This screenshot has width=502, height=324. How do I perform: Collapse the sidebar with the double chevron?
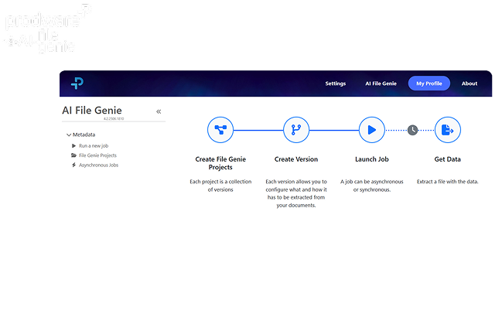coord(159,111)
